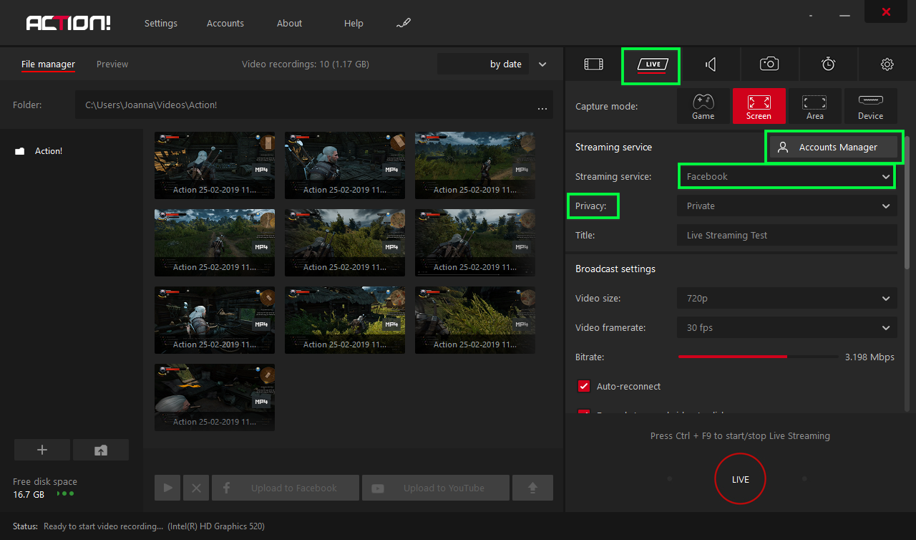Open Privacy Private dropdown

coord(787,206)
